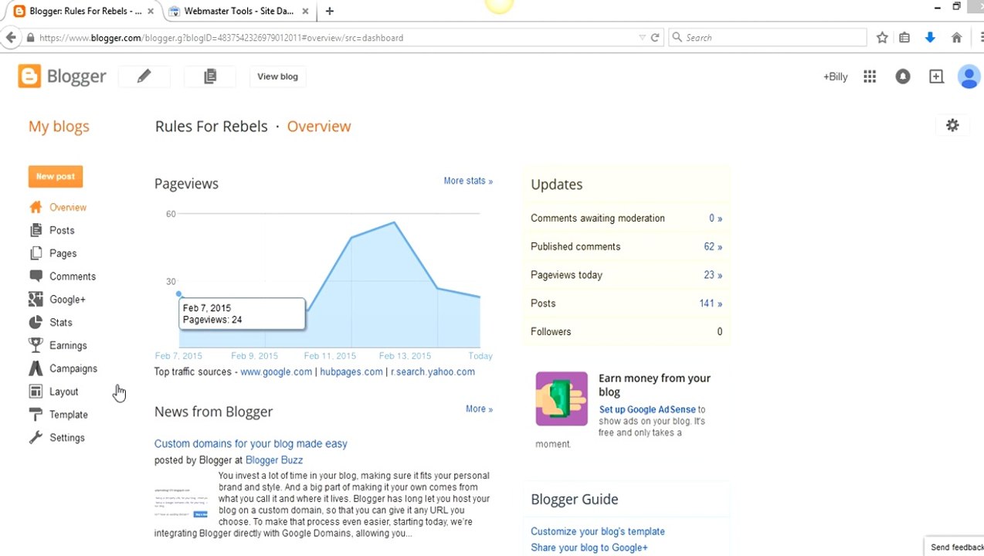Click the browser address bar URL
The width and height of the screenshot is (984, 556).
(221, 37)
